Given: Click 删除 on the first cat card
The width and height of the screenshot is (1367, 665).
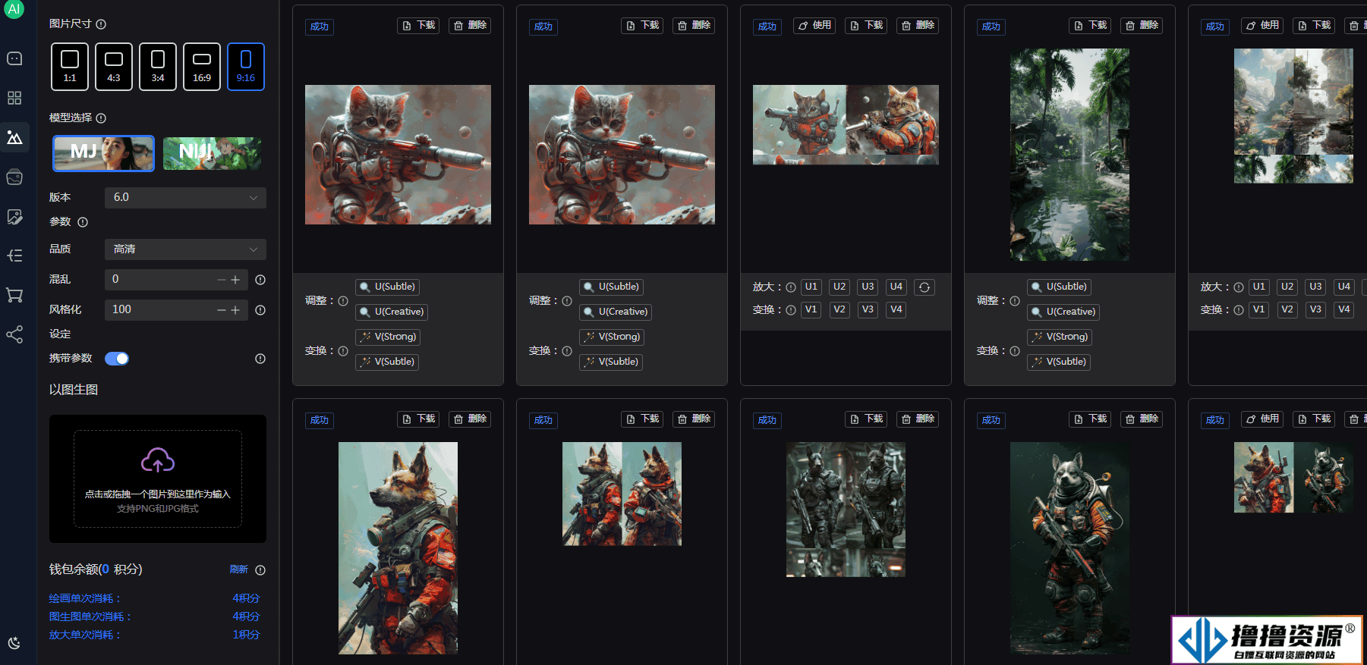Looking at the screenshot, I should click(x=470, y=26).
